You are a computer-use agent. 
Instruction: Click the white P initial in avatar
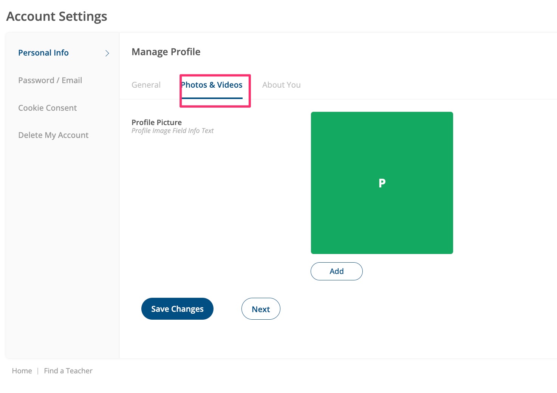pyautogui.click(x=382, y=183)
